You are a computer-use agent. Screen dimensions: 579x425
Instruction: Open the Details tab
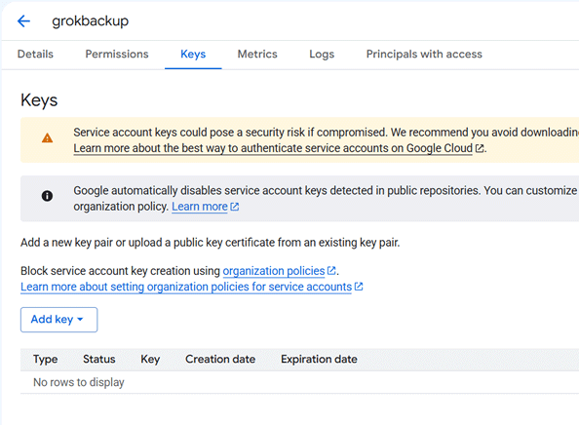[x=35, y=55]
